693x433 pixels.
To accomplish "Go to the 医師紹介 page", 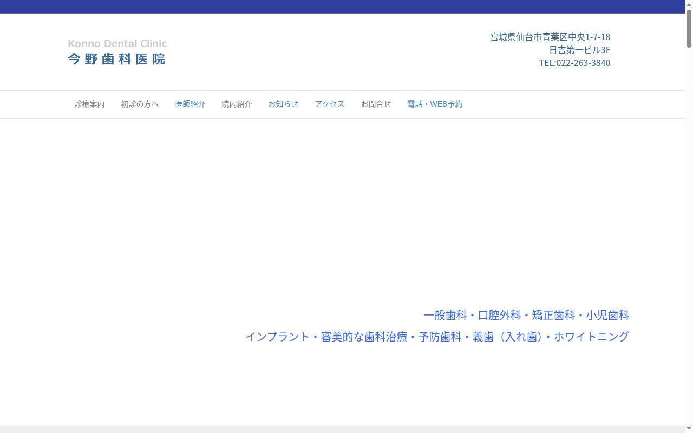I will [190, 104].
